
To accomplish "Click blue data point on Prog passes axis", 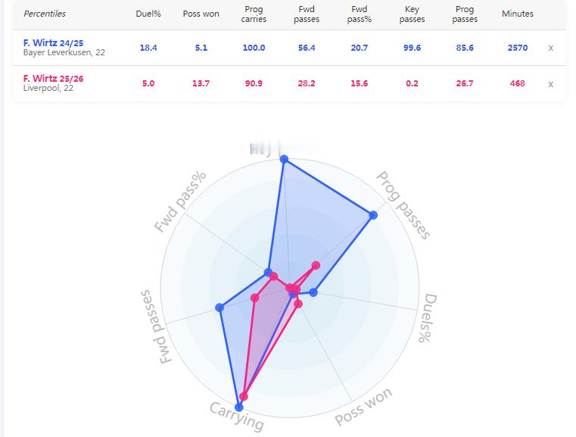I will [x=373, y=216].
